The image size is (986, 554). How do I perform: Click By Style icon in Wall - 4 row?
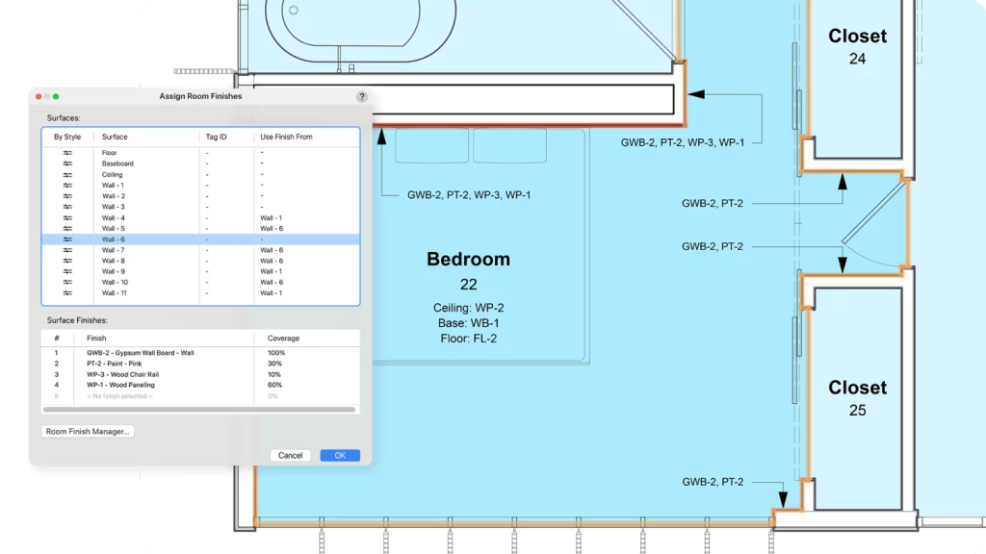click(68, 218)
